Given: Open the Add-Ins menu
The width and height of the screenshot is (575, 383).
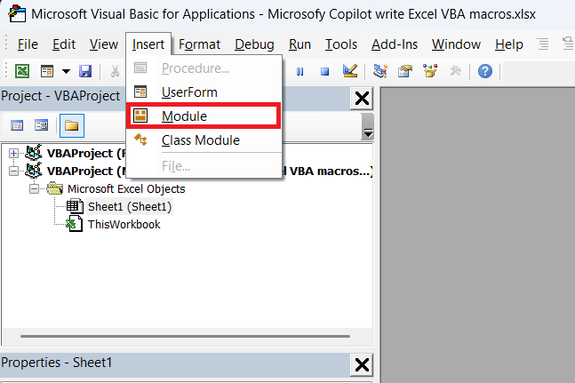Looking at the screenshot, I should 395,44.
